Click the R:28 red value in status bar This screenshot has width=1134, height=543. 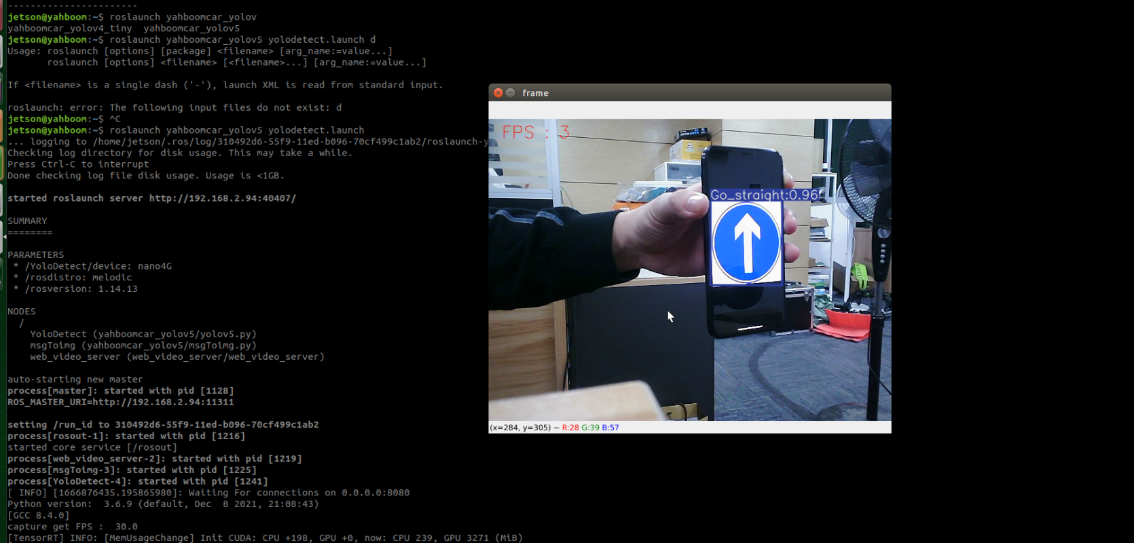pyautogui.click(x=570, y=428)
